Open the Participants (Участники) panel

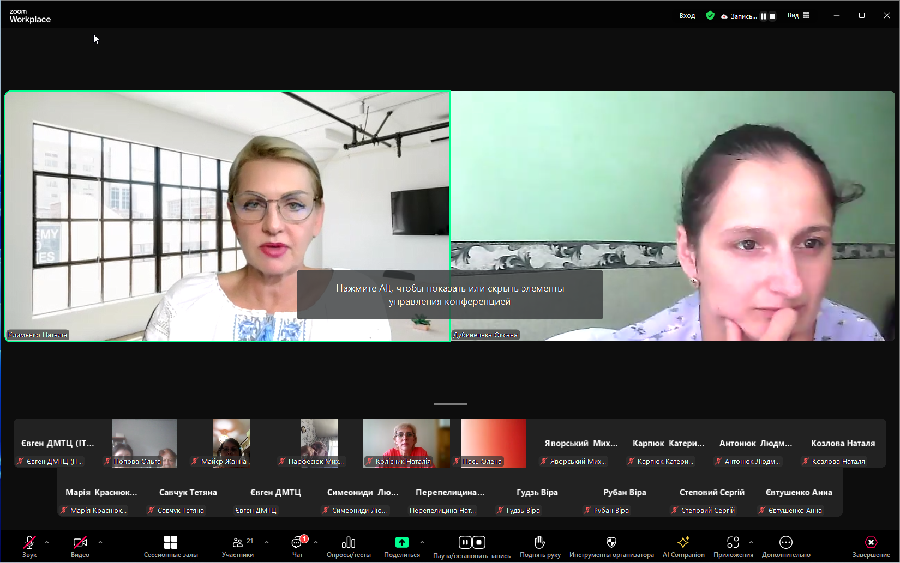coord(238,542)
